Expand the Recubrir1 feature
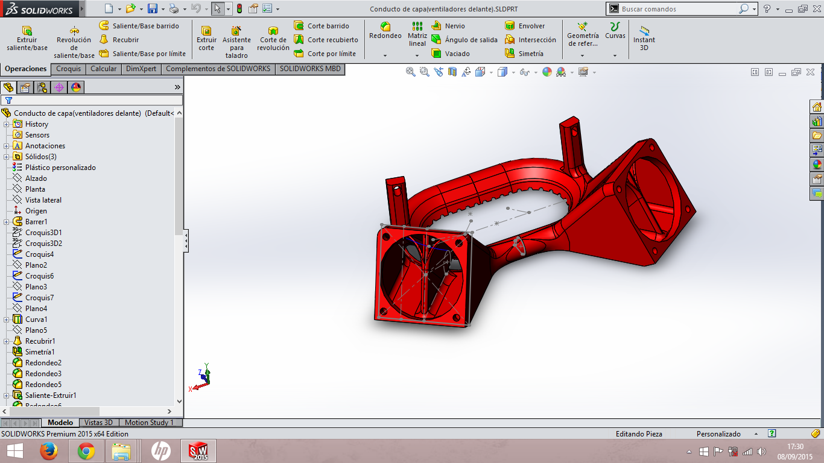The image size is (824, 463). [7, 341]
